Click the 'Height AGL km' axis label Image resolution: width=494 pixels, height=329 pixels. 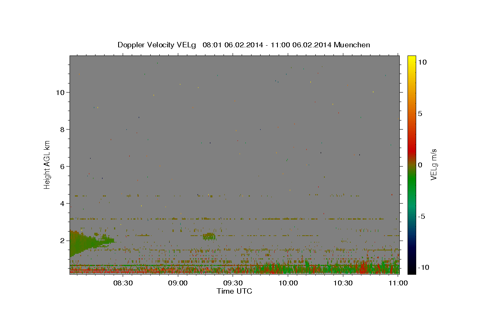point(47,164)
